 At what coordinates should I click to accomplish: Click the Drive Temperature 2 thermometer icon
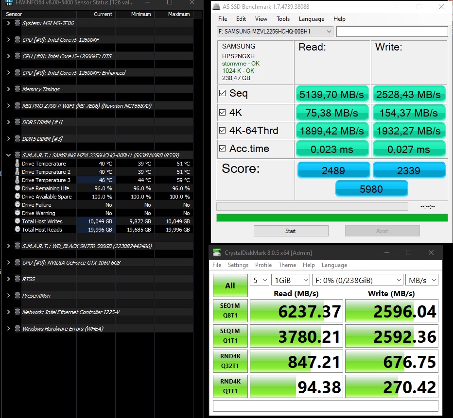[17, 172]
